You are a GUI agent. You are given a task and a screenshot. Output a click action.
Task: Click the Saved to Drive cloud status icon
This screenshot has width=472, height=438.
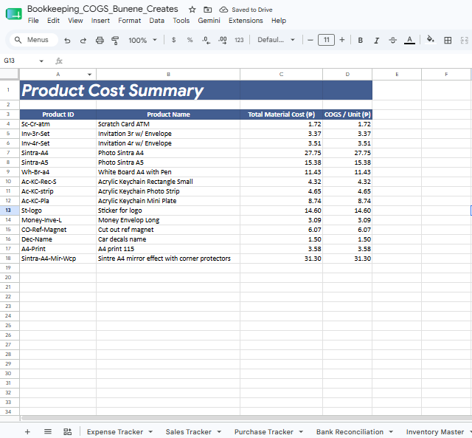click(223, 10)
